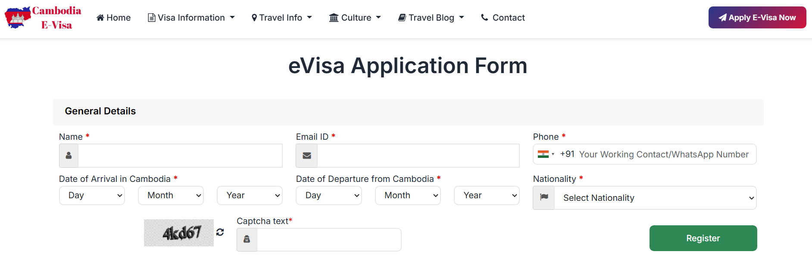Click the captcha field lock icon
This screenshot has width=812, height=261.
point(247,240)
